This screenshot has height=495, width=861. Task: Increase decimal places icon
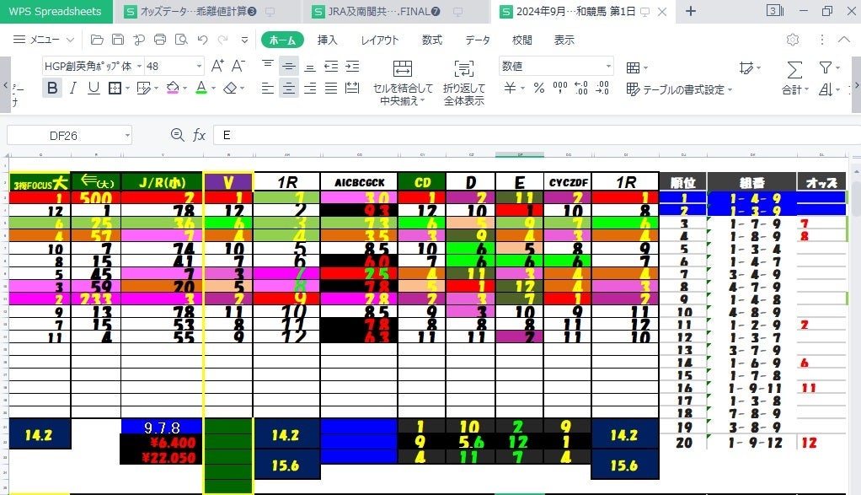click(x=581, y=88)
